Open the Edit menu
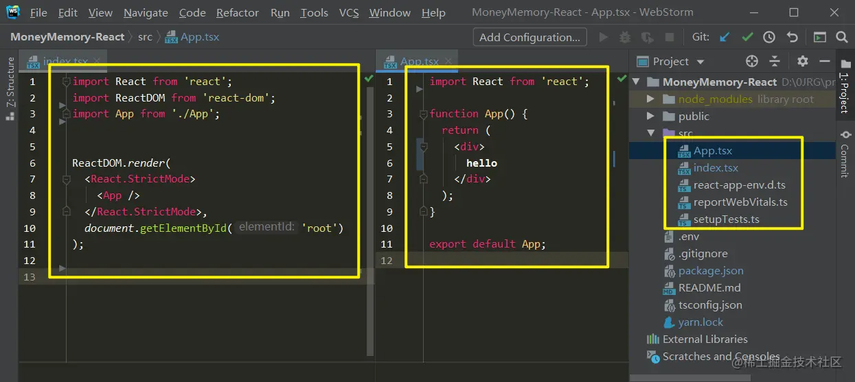 [x=68, y=12]
